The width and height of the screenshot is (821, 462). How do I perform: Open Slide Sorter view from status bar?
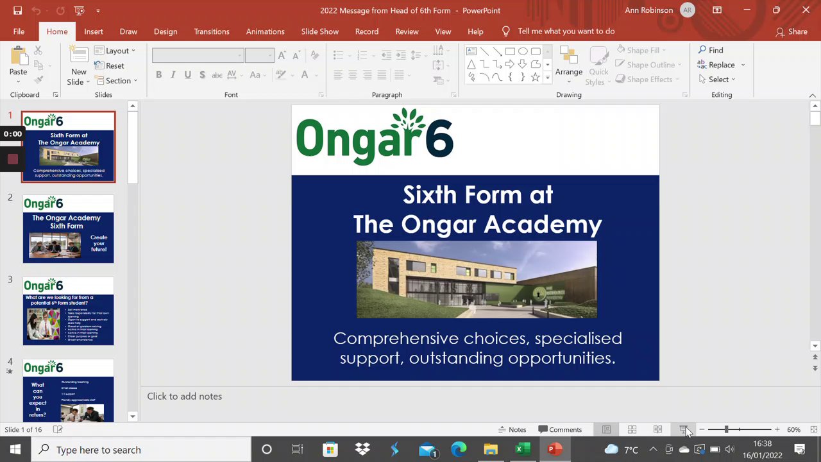[632, 429]
